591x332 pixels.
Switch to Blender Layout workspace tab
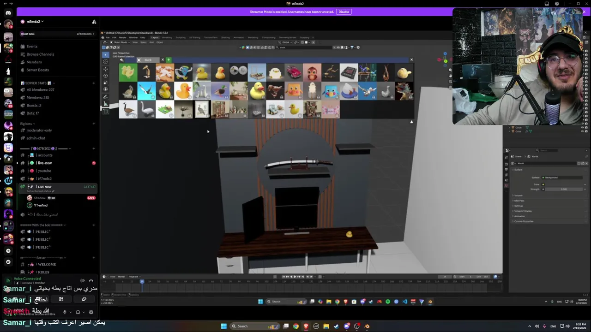155,37
